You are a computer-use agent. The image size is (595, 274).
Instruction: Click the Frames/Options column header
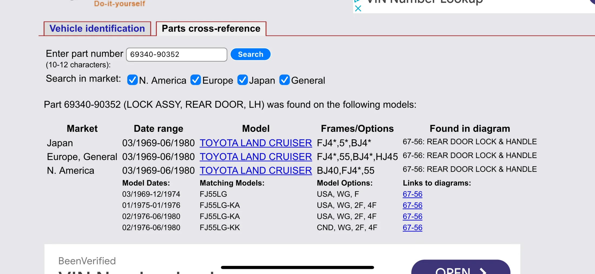(x=357, y=128)
